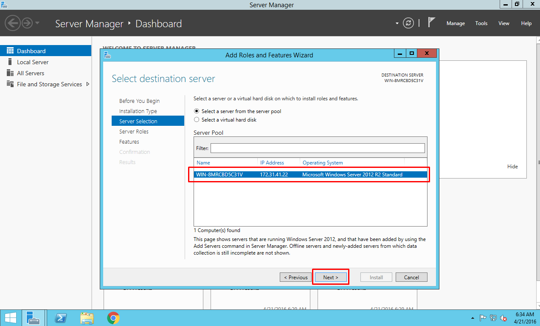
Task: Open File Explorer from the taskbar
Action: (87, 318)
